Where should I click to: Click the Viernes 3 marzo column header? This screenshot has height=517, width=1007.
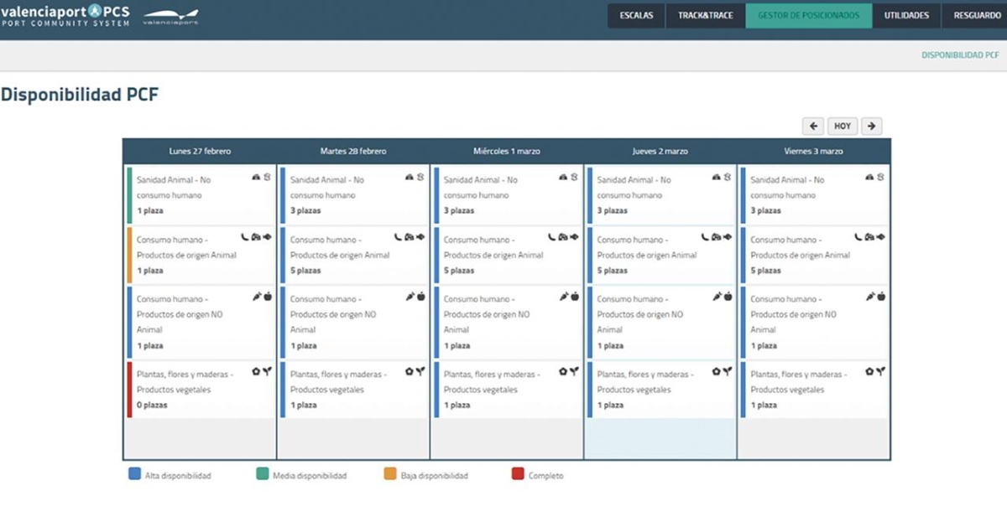(x=814, y=152)
